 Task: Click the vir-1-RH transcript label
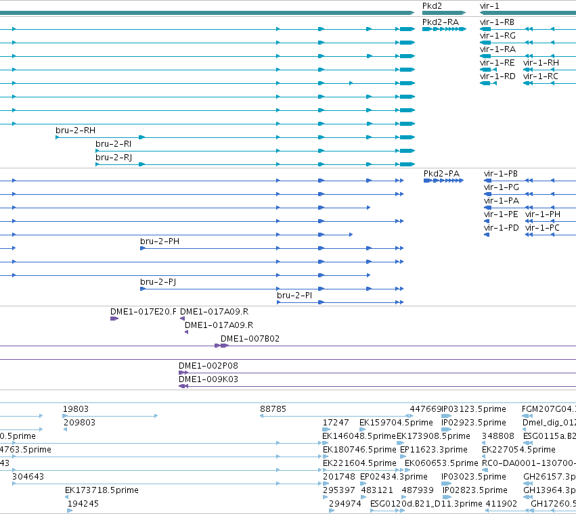(541, 63)
